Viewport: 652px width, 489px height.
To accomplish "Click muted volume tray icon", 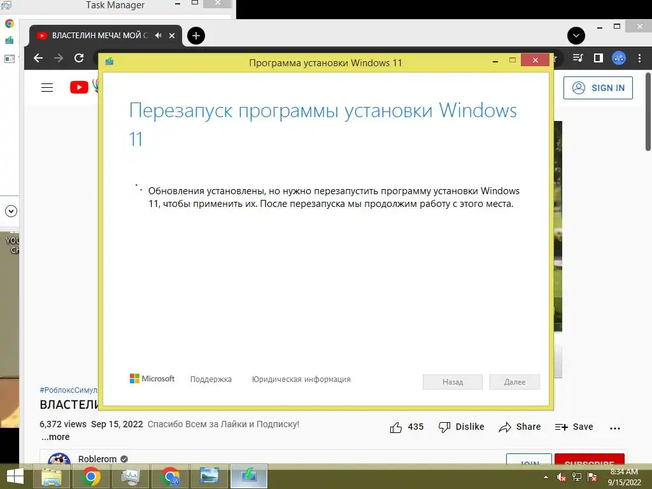I will coord(562,477).
